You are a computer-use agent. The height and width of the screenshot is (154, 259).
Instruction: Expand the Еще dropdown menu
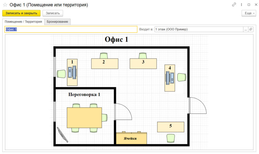tap(249, 13)
